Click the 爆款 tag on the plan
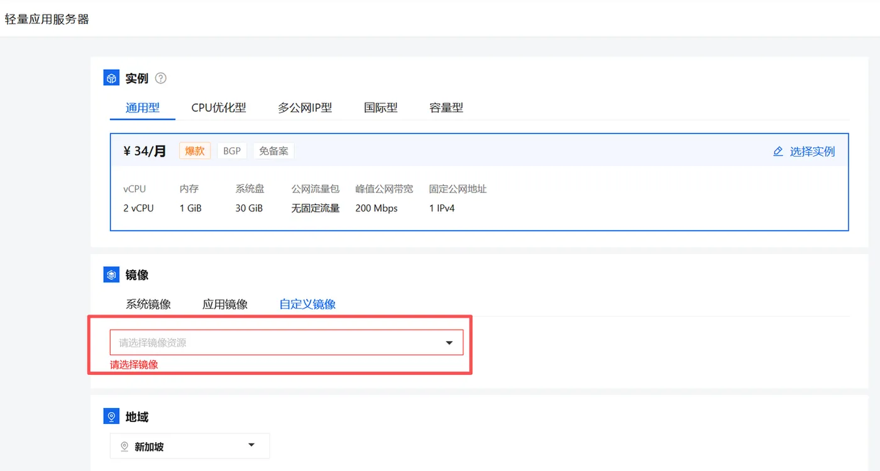Image resolution: width=880 pixels, height=471 pixels. (x=195, y=151)
